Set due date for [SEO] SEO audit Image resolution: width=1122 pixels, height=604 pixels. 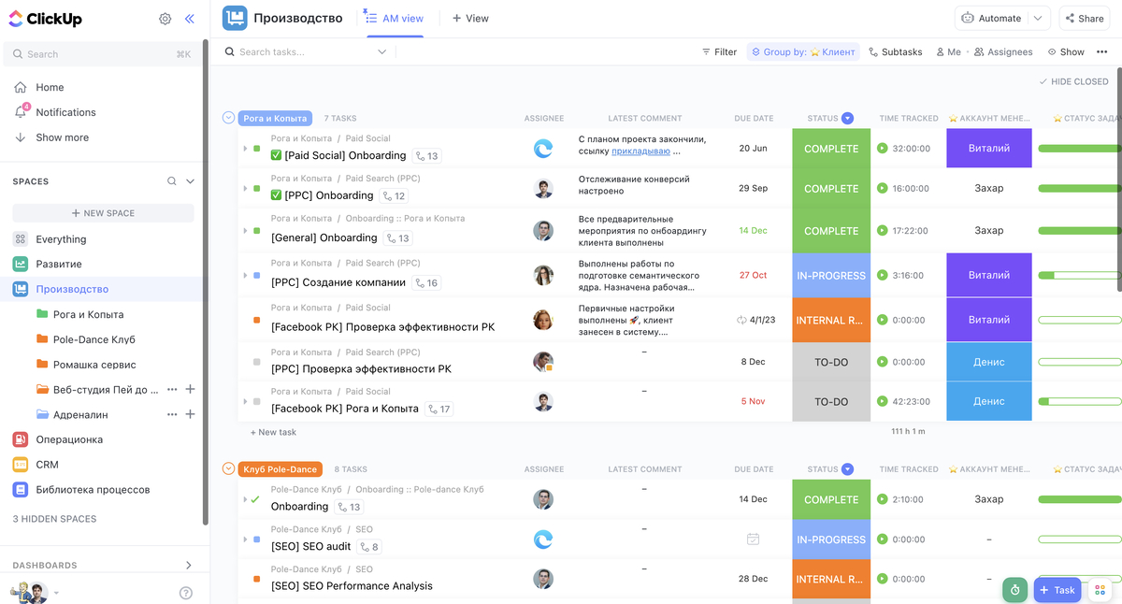[753, 539]
